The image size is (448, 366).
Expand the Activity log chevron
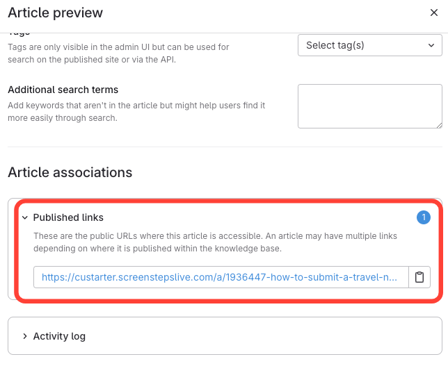pyautogui.click(x=24, y=336)
